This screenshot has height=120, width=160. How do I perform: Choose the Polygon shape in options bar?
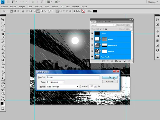42,11
